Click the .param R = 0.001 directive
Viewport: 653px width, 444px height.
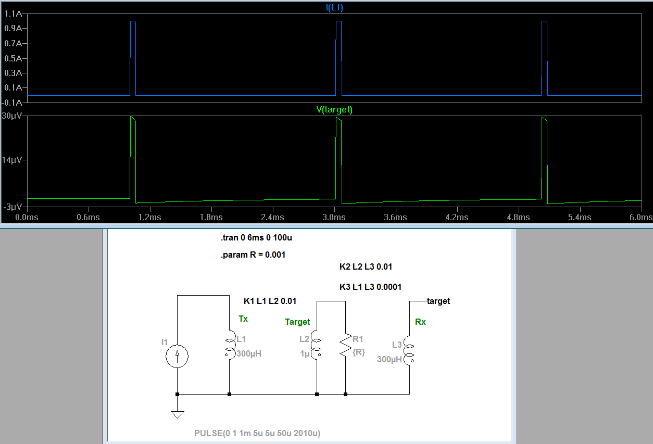click(253, 255)
